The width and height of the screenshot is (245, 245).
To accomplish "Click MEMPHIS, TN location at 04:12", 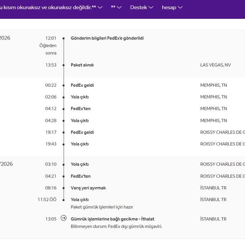I will coord(213,108).
